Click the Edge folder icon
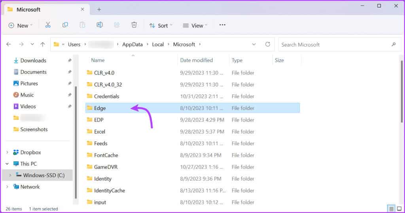Screen dimensions: 405x213 pos(90,108)
